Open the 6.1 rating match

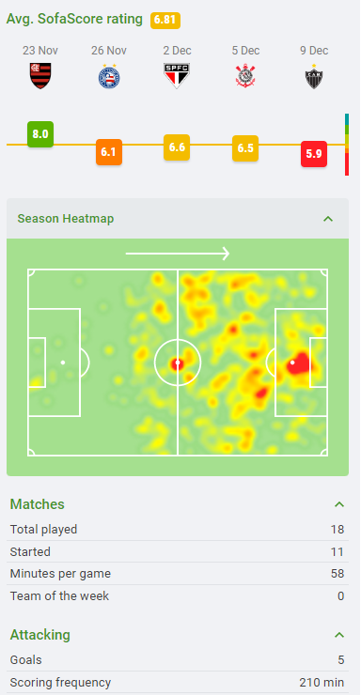coord(109,152)
